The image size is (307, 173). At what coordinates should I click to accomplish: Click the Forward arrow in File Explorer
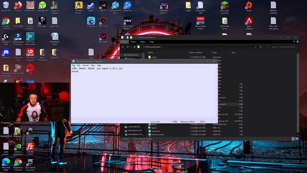pos(128,47)
